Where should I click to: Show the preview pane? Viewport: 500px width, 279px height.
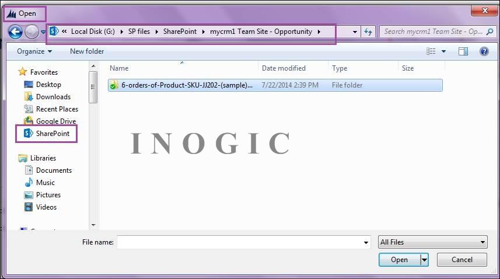pyautogui.click(x=463, y=51)
